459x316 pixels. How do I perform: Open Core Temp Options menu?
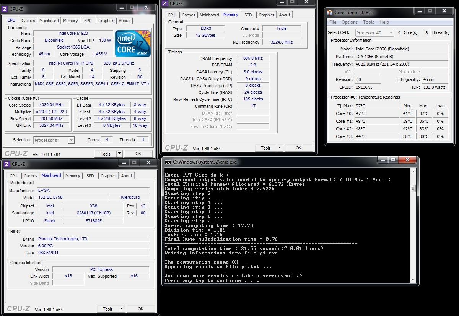click(350, 22)
